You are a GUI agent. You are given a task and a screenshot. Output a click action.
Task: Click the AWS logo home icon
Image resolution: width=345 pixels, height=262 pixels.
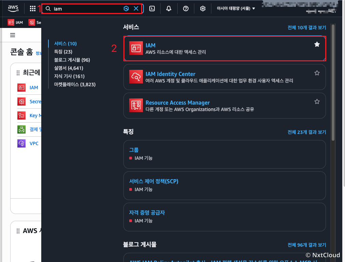[x=13, y=9]
